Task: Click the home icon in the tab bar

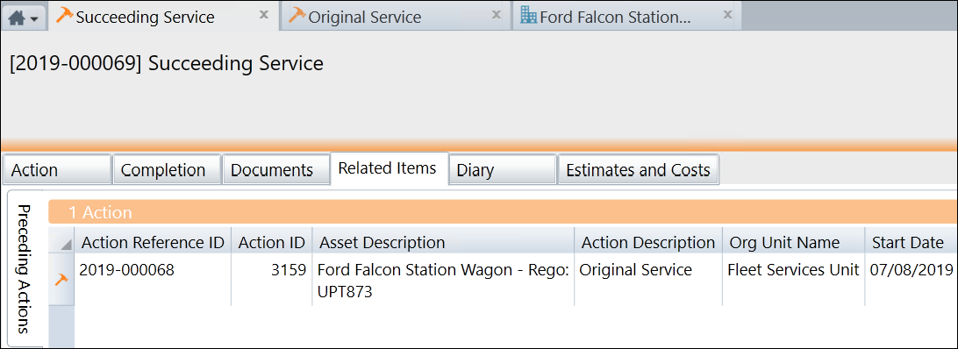Action: (x=18, y=18)
